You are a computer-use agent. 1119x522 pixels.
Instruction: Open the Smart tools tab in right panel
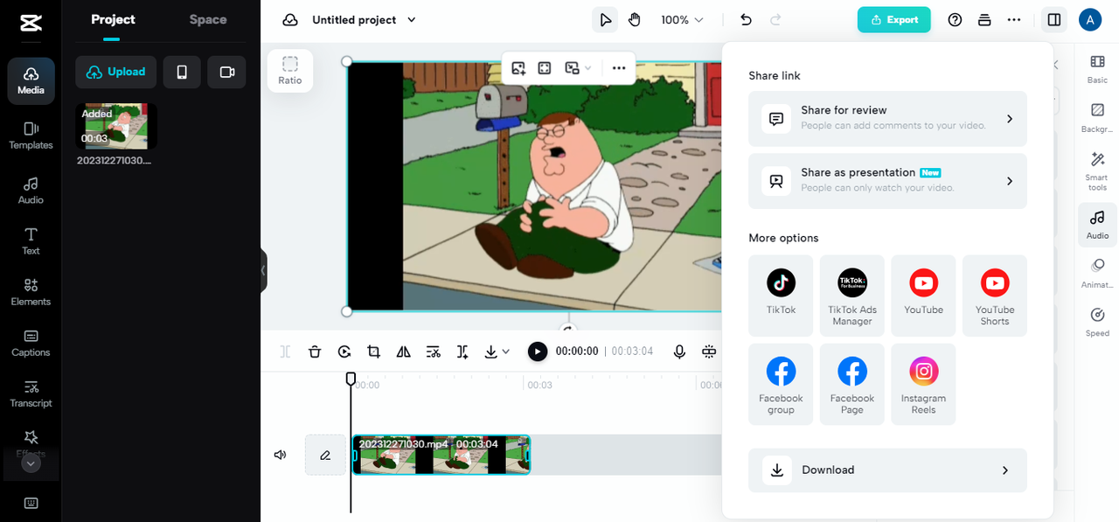pos(1097,171)
